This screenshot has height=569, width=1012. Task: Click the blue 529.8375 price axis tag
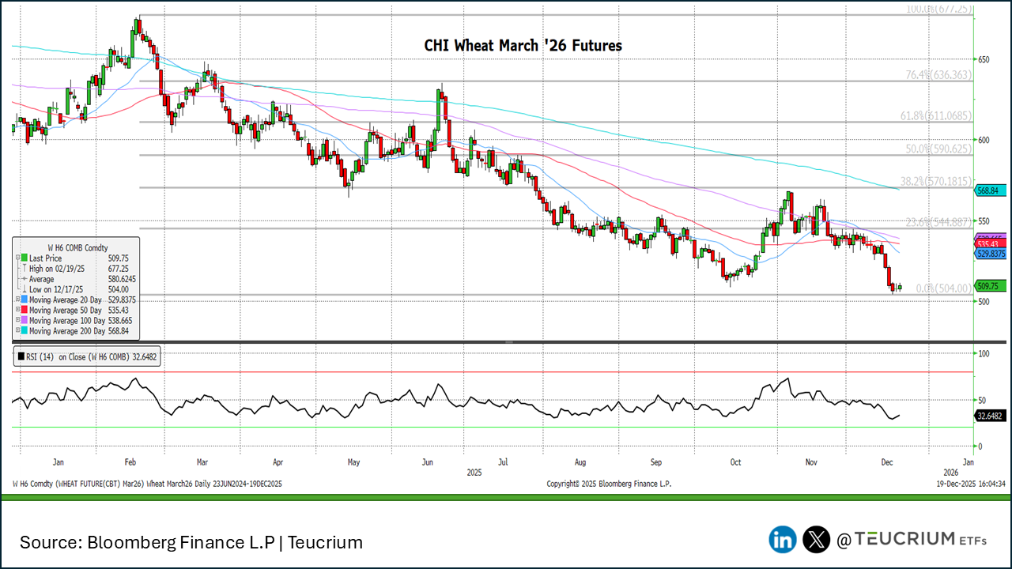coord(991,254)
